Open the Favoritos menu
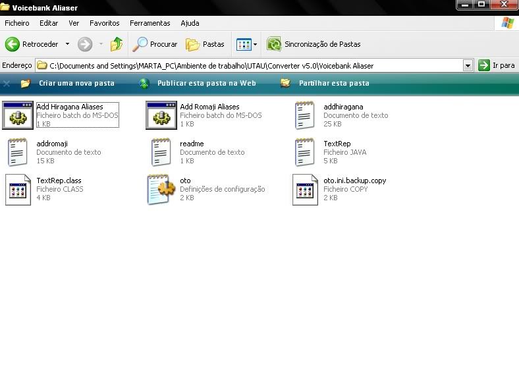Screen dimensions: 519x388 pos(105,23)
